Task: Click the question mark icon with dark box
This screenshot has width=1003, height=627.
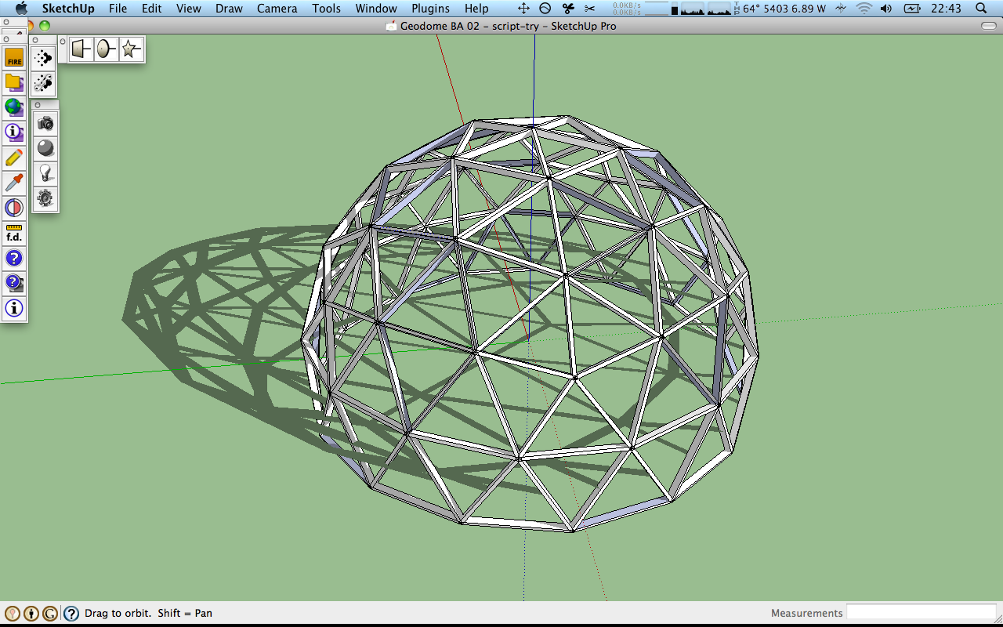Action: (14, 283)
